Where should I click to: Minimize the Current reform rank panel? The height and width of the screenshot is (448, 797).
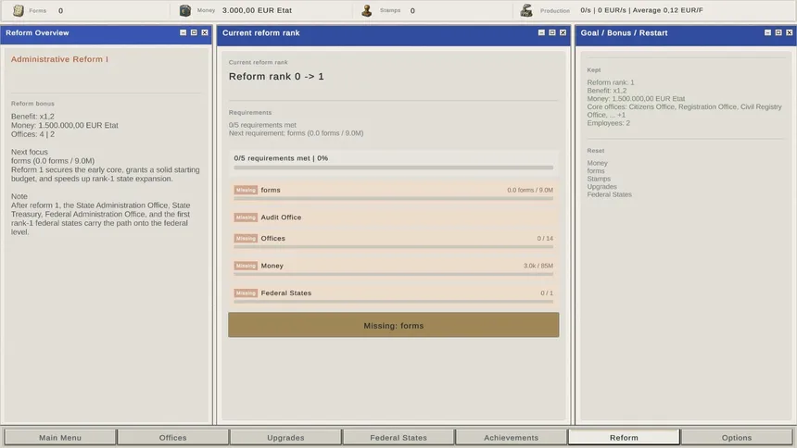point(541,32)
